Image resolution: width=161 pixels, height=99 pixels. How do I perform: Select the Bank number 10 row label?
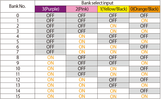pyautogui.click(x=18, y=69)
